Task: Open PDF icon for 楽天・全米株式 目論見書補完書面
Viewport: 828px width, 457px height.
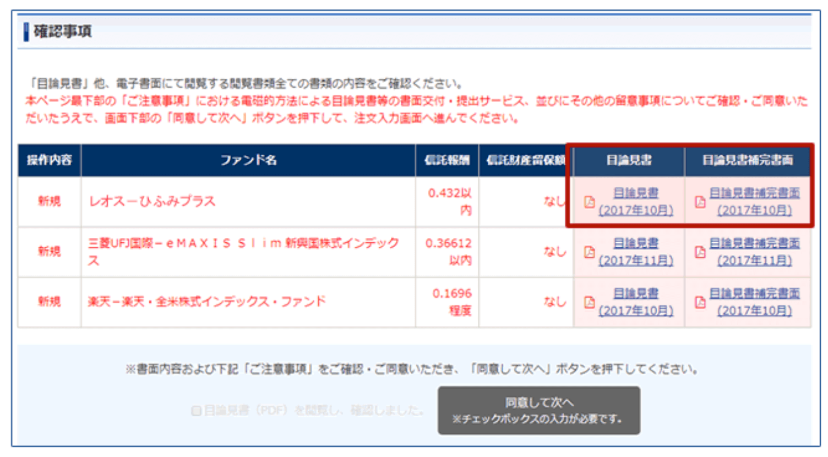Action: tap(700, 302)
